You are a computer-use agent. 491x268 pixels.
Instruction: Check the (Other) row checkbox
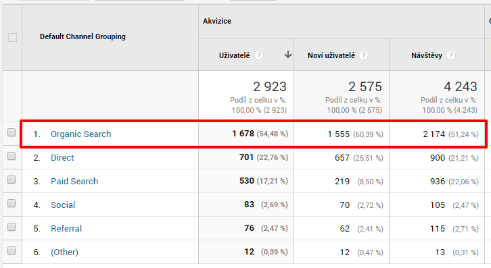coord(11,250)
